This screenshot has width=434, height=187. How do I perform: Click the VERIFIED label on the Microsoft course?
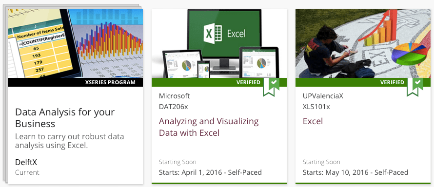tap(248, 82)
